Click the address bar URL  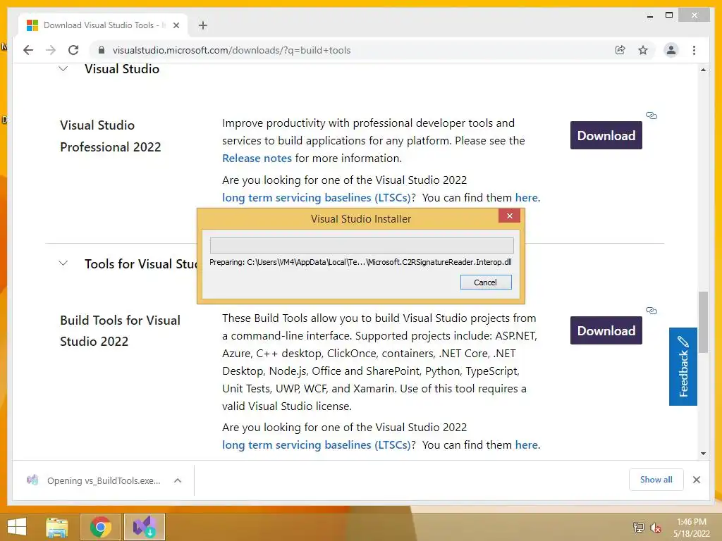(231, 50)
